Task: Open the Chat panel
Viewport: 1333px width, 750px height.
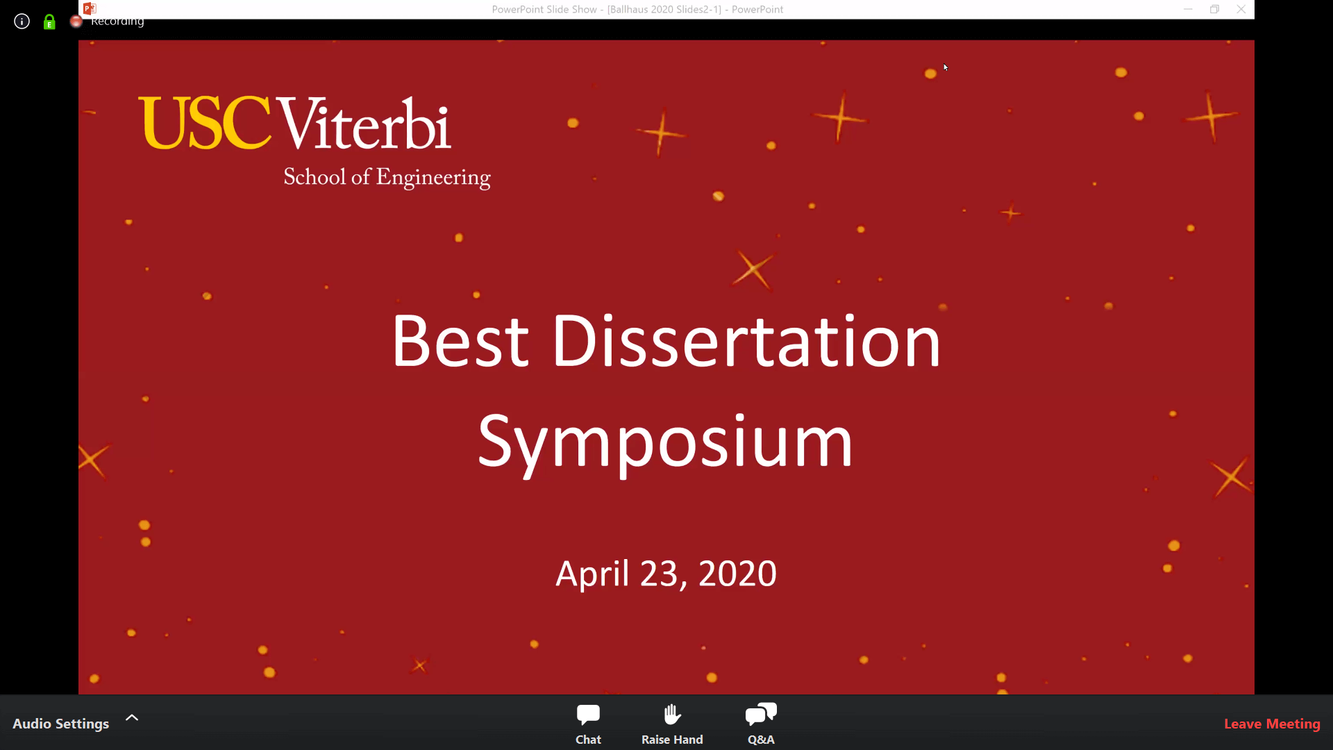Action: pyautogui.click(x=588, y=724)
